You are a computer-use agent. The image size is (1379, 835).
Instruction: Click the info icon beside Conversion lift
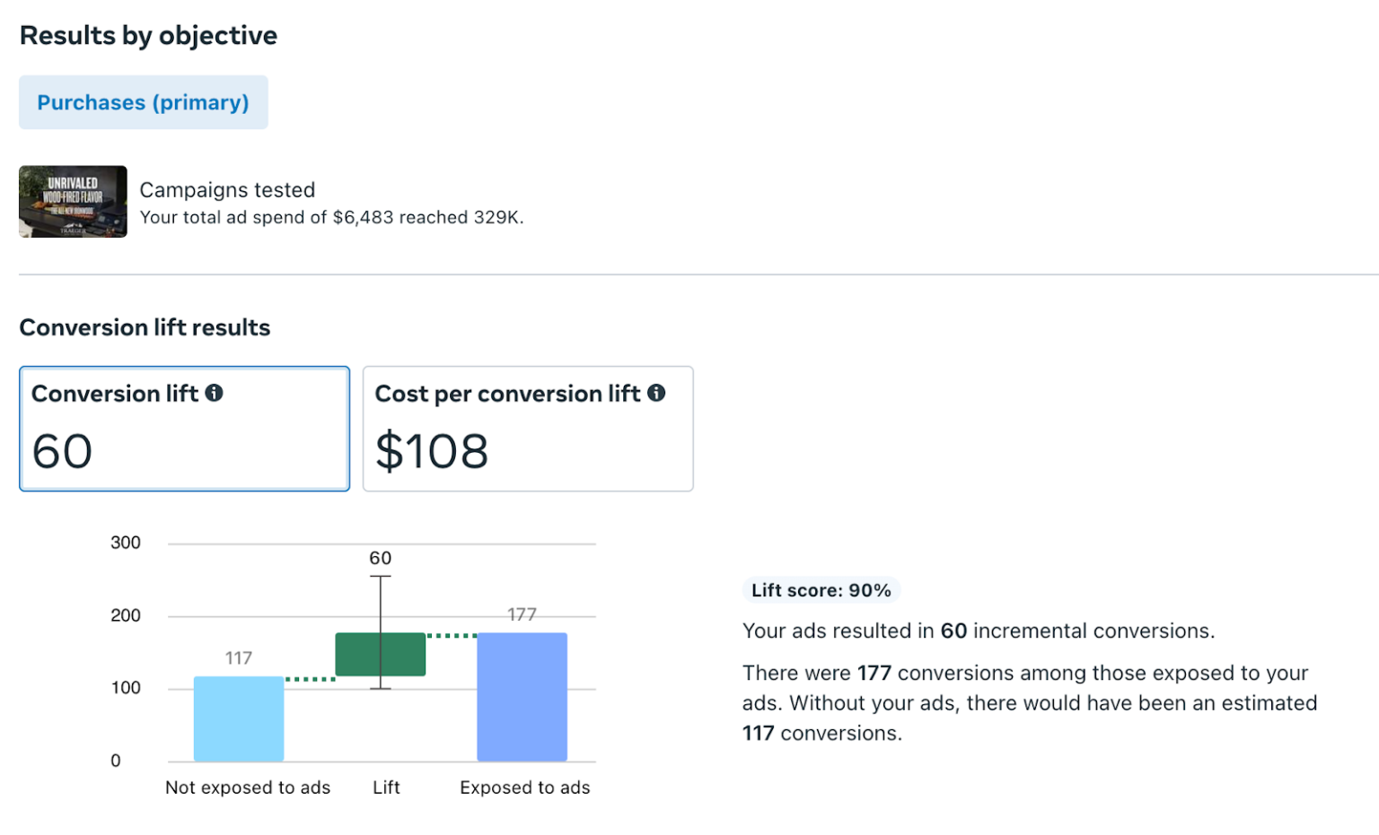215,392
